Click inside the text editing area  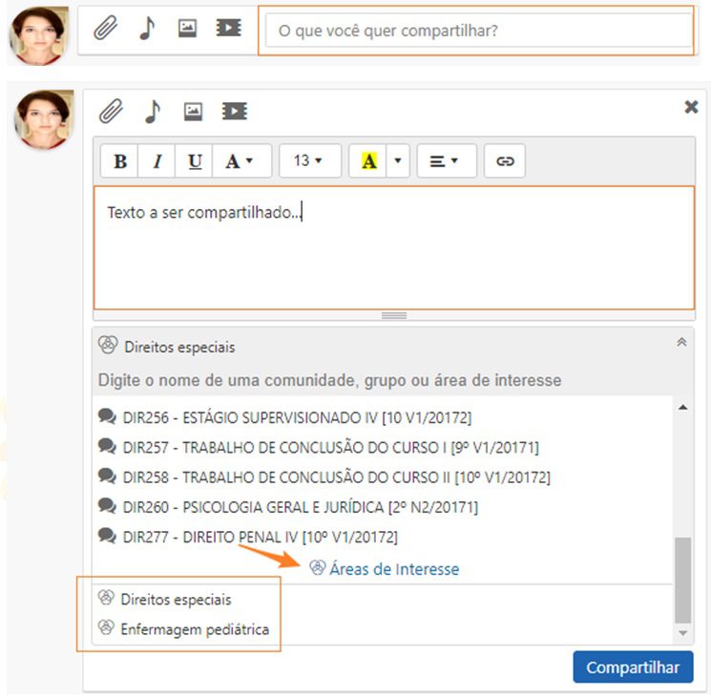pyautogui.click(x=394, y=247)
